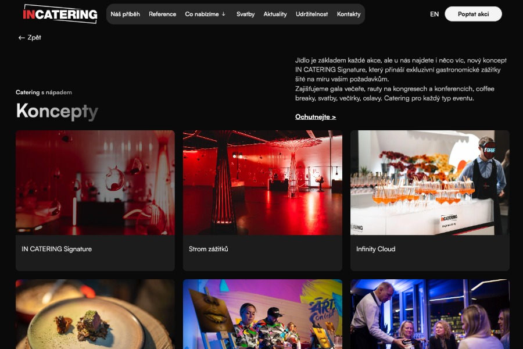Open the Kontakty page
This screenshot has width=523, height=349.
[x=349, y=14]
